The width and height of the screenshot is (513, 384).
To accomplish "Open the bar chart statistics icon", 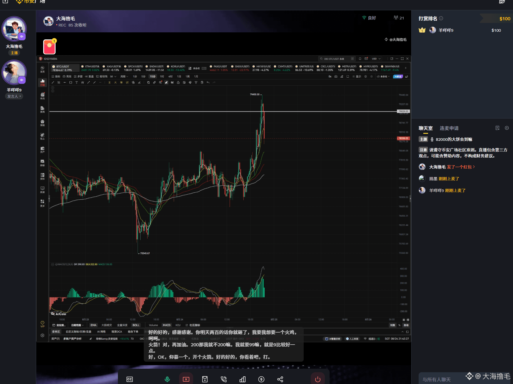I will pos(243,379).
